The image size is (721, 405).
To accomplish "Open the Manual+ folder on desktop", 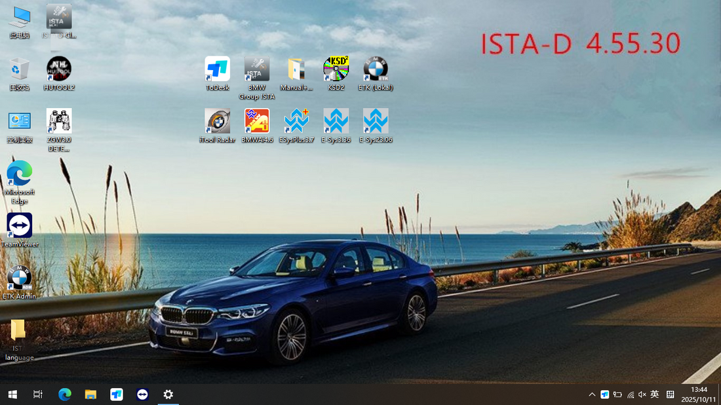I will tap(296, 69).
